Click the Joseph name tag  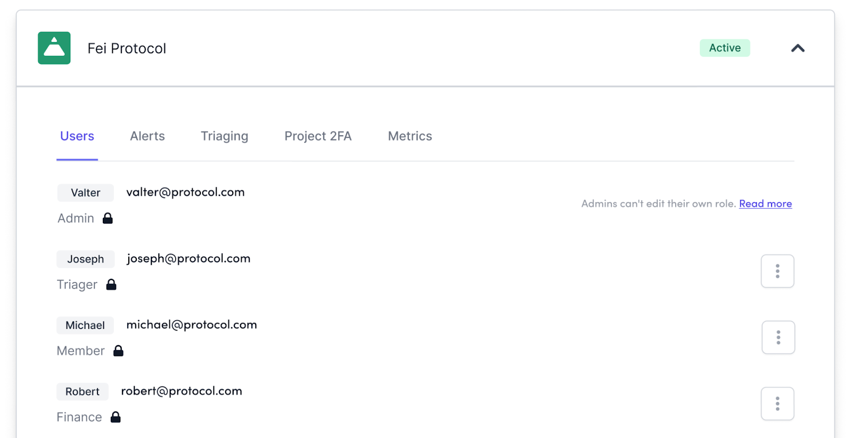(x=86, y=259)
